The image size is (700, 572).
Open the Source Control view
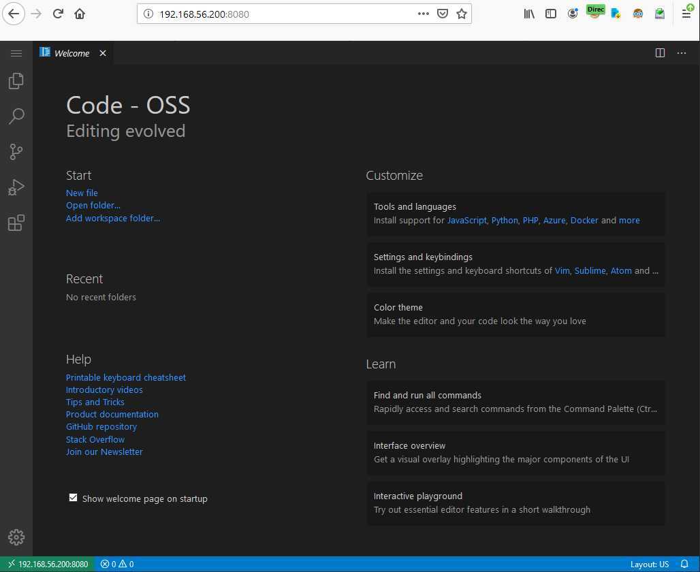tap(16, 152)
